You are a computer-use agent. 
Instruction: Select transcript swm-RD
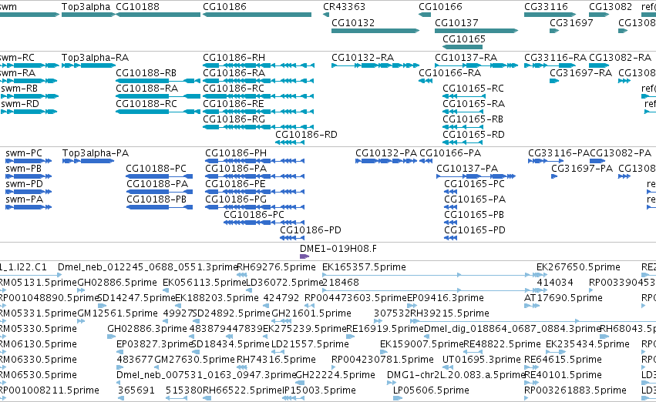pos(29,112)
